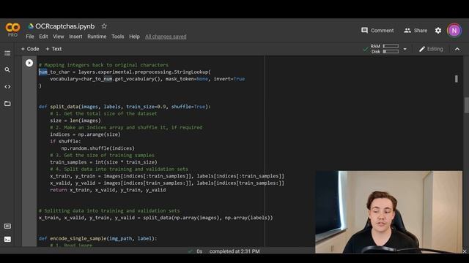Click the 'size = len(images)' line

pos(75,121)
